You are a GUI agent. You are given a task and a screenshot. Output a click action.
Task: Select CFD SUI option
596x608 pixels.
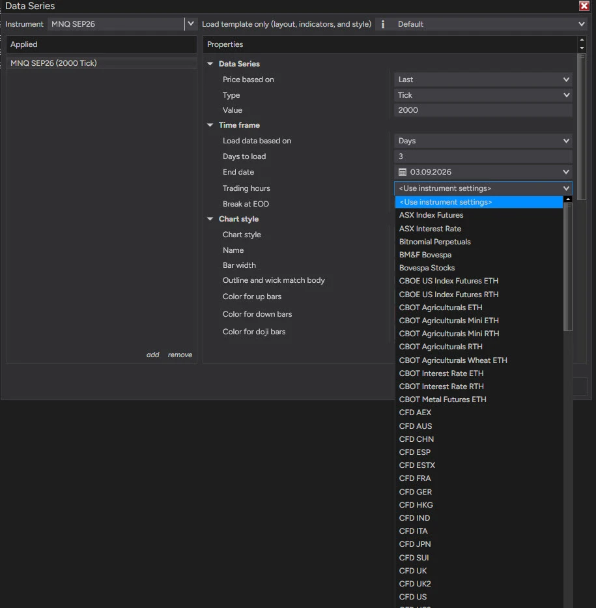(479, 558)
